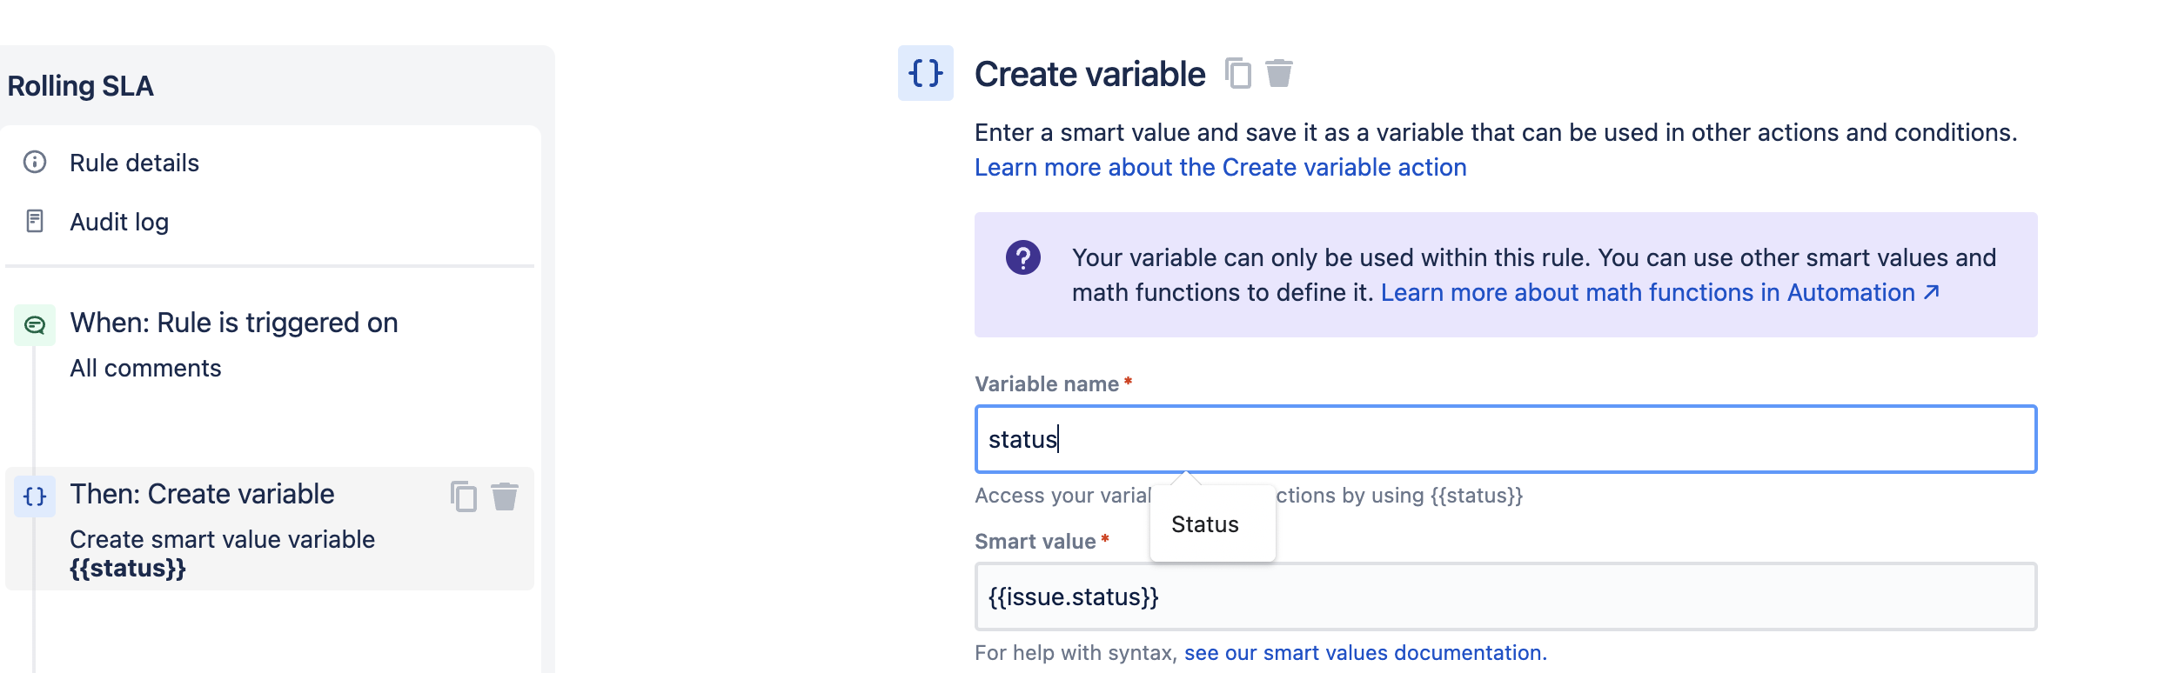Click the duplicate icon beside Create variable heading
Screen dimensions: 2158x673
(1237, 74)
